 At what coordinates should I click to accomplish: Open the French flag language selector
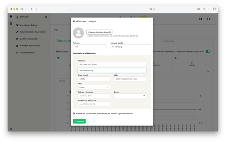pyautogui.click(x=209, y=19)
